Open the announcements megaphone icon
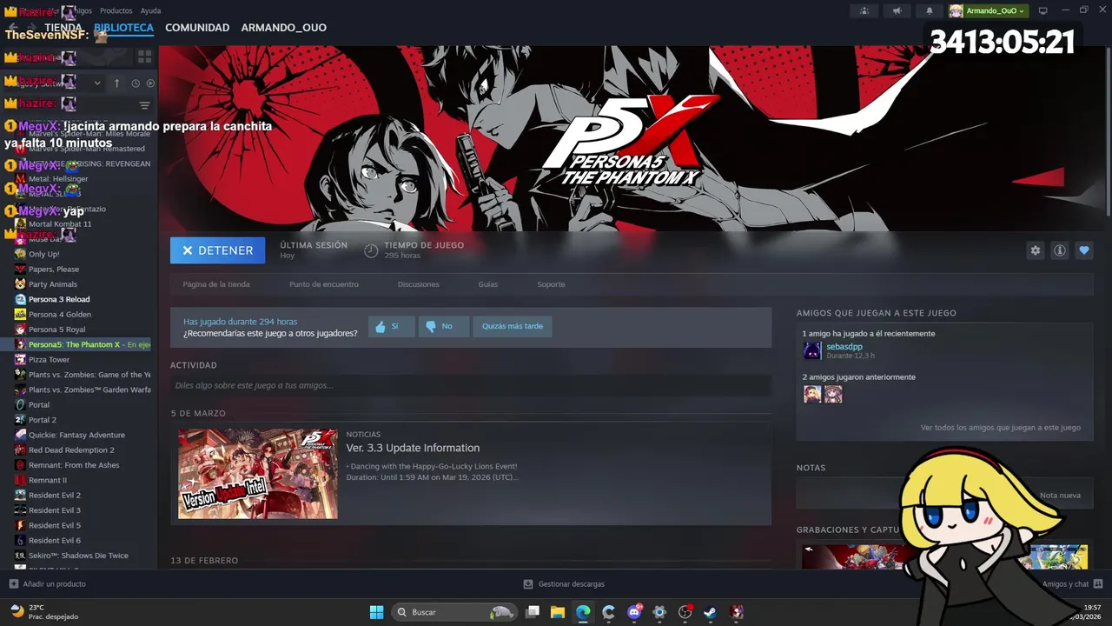1112x626 pixels. click(897, 10)
